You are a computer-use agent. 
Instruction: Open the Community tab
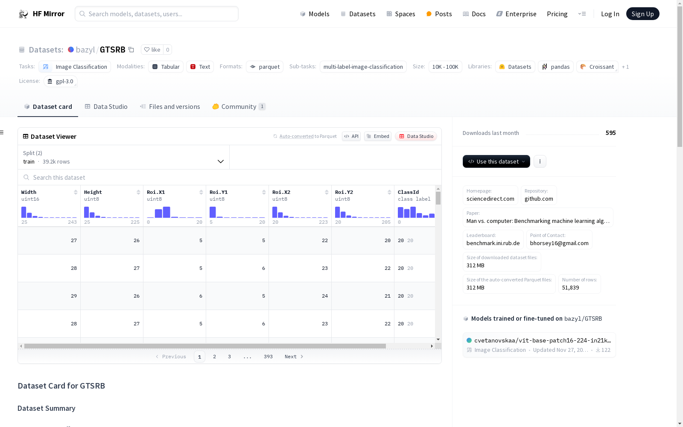tap(239, 107)
